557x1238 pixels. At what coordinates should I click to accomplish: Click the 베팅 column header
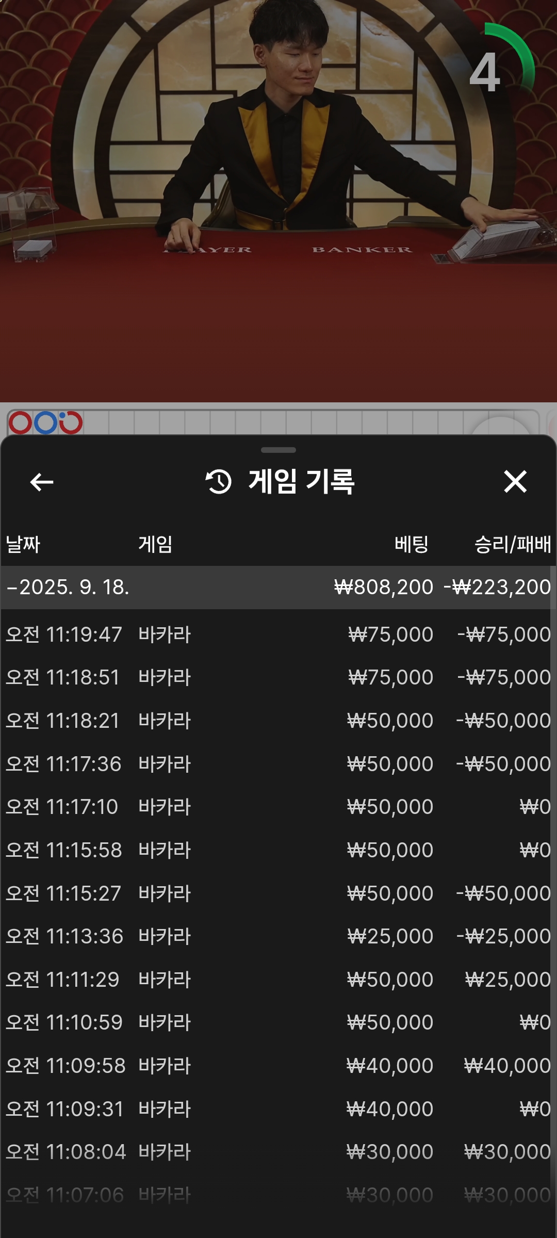411,544
